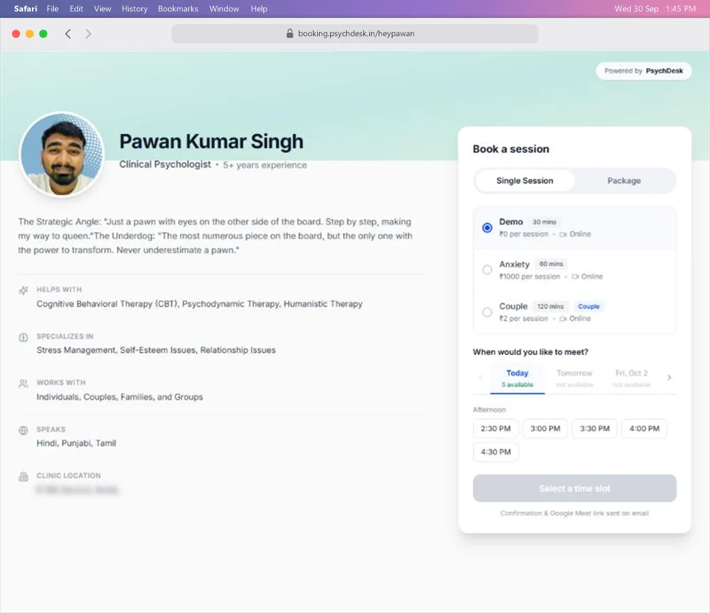Click the Clinical Psychologist subtitle
This screenshot has height=613, width=710.
pyautogui.click(x=165, y=164)
